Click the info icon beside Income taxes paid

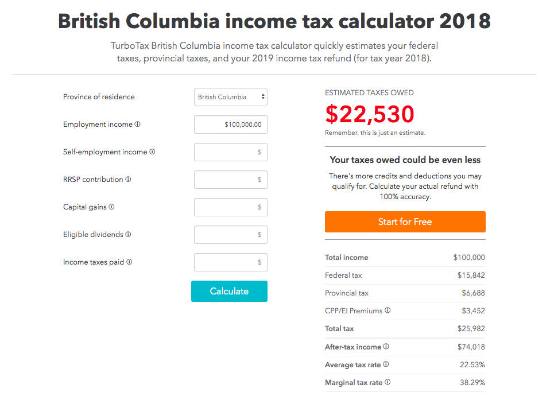(129, 262)
